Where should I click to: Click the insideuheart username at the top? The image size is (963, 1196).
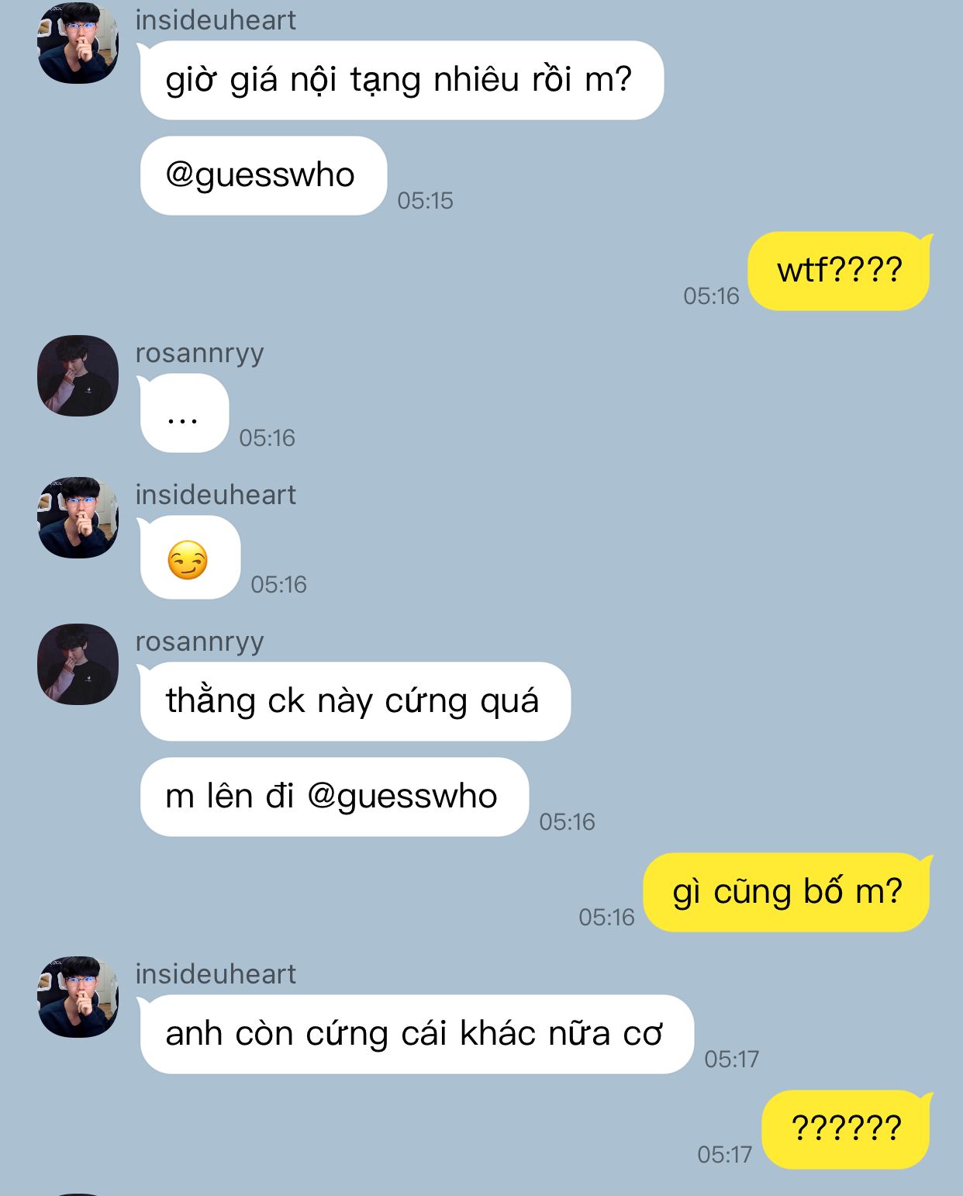coord(216,20)
